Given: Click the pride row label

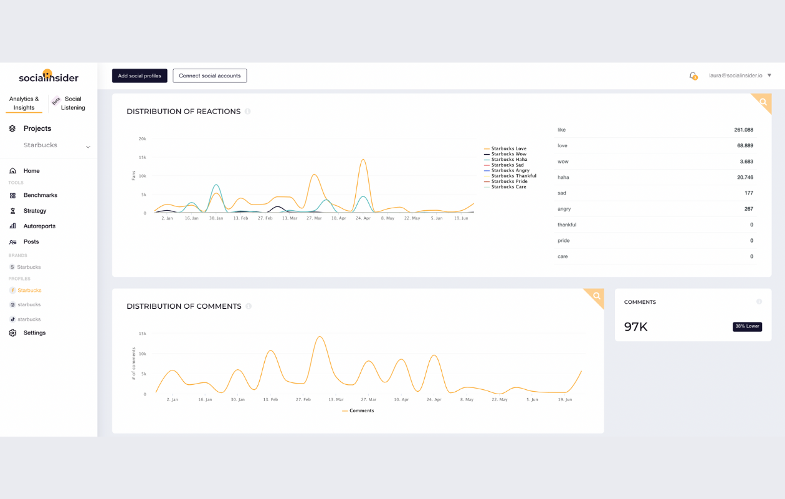Looking at the screenshot, I should (x=563, y=241).
